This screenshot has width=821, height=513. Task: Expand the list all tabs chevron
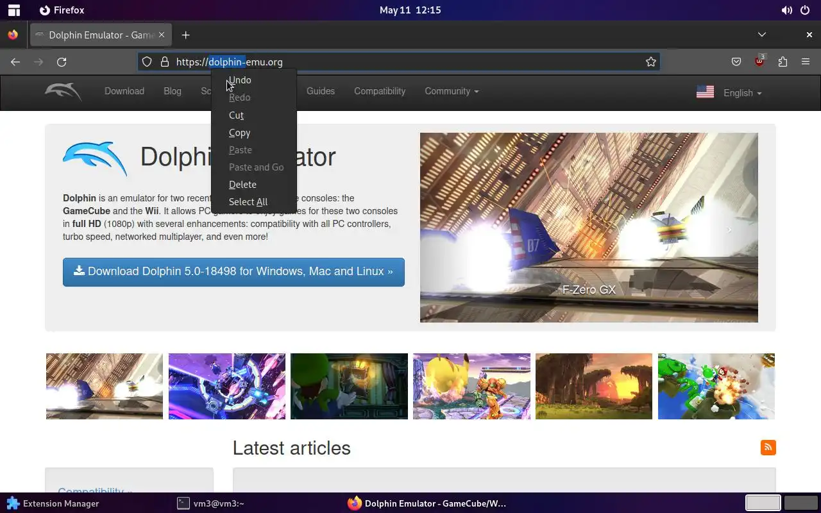click(x=762, y=35)
